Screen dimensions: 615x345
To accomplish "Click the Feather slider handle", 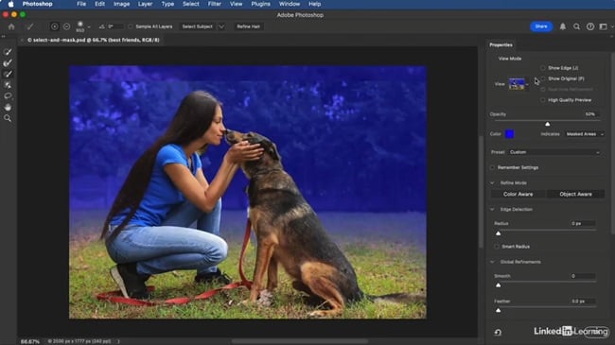I will pos(498,310).
